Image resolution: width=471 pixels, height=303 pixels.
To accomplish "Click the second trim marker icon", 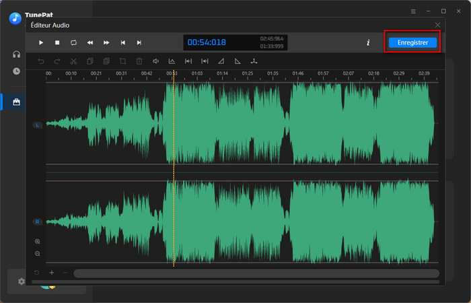I will tap(205, 61).
